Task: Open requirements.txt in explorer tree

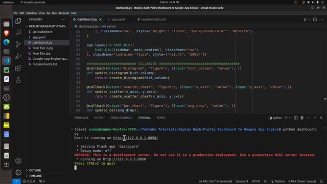Action: pos(44,64)
